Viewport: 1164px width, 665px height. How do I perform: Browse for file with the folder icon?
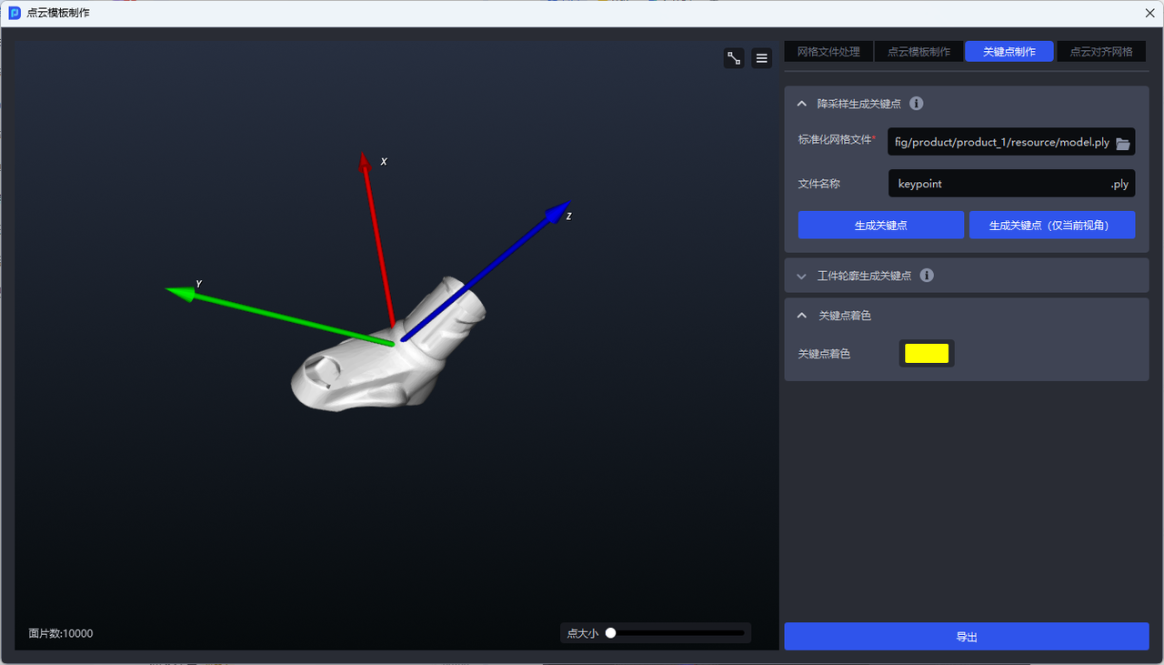(1122, 143)
